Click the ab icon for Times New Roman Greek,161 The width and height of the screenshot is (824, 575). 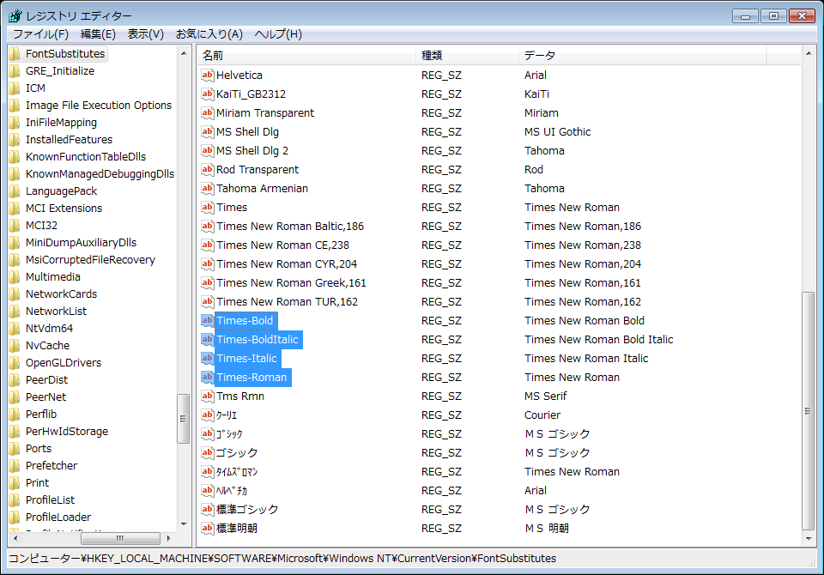[x=208, y=283]
